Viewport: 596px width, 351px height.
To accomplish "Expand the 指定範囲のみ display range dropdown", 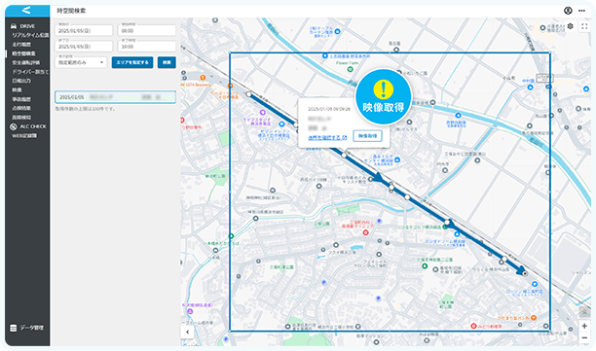I will (x=81, y=62).
